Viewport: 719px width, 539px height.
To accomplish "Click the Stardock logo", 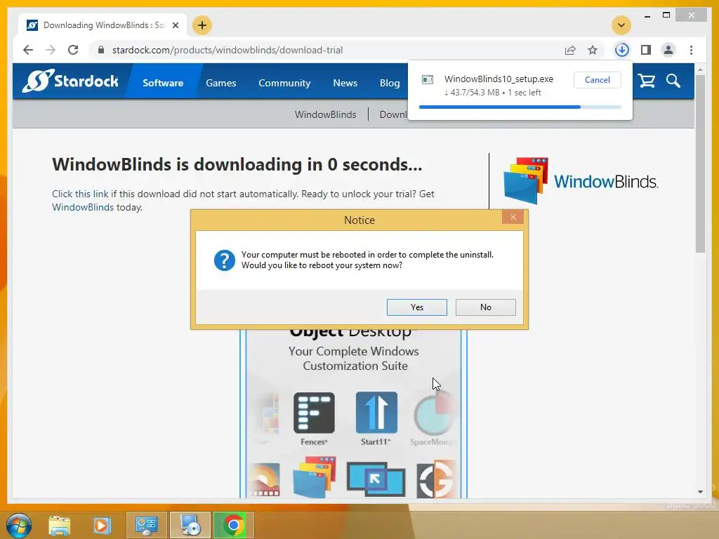I will (x=70, y=81).
